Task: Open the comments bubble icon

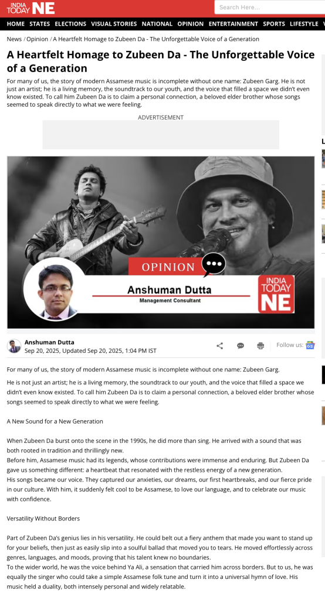Action: pos(241,346)
